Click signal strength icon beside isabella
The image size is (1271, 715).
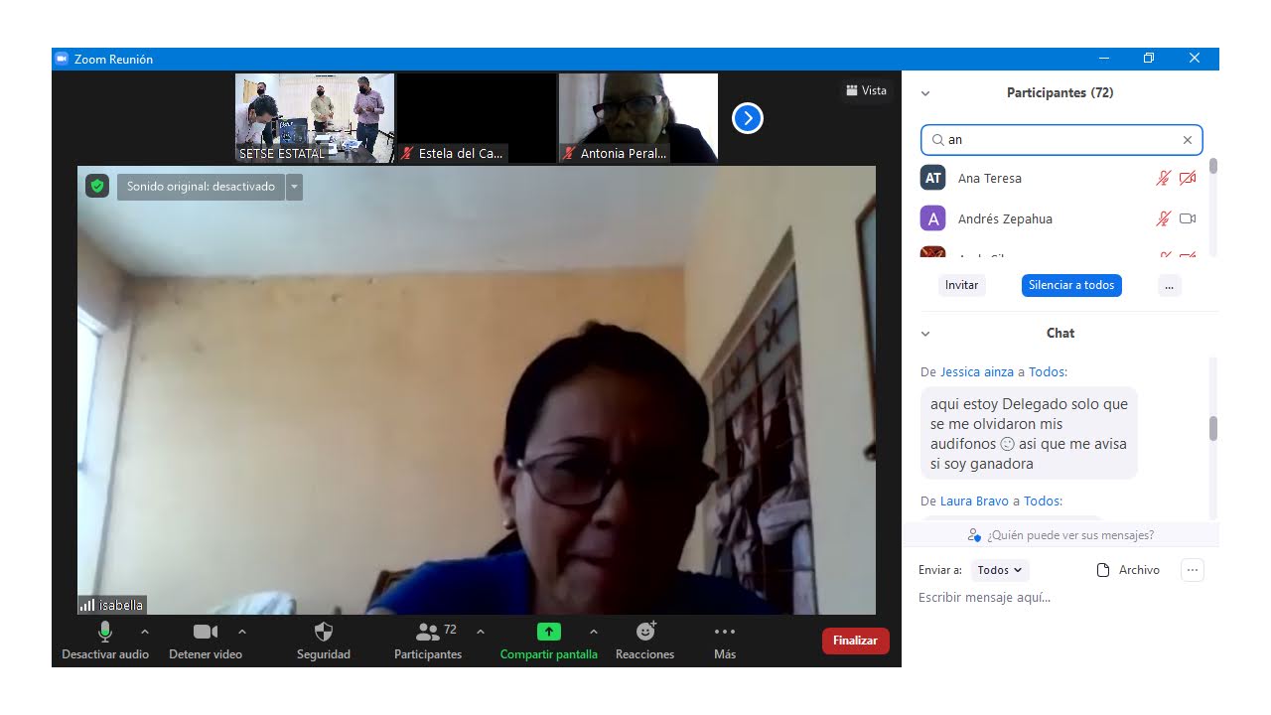pos(87,605)
